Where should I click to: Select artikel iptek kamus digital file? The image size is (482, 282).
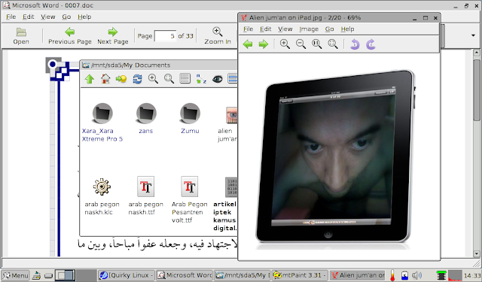225,204
